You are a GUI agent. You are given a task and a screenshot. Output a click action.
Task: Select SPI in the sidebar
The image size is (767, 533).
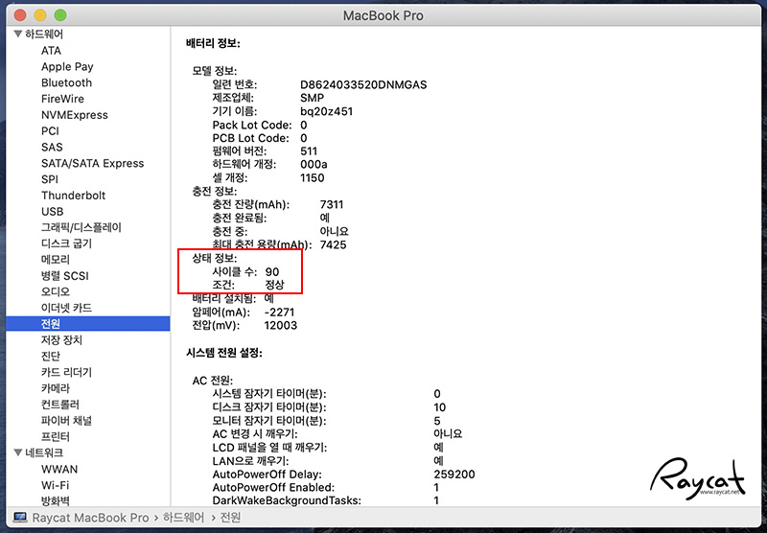50,179
